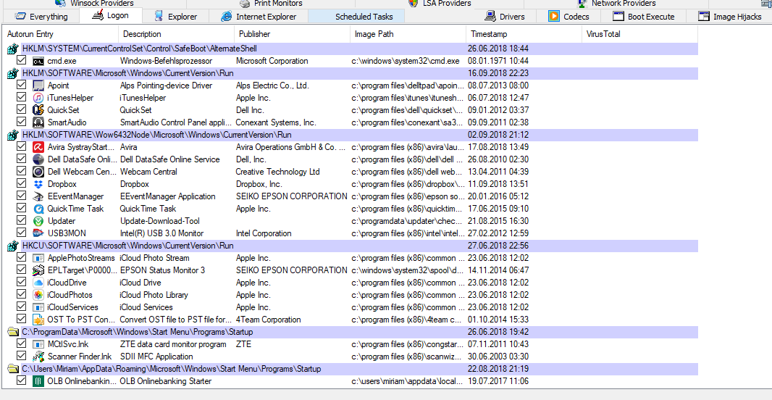This screenshot has height=400, width=772.
Task: Disable the iCloudDrive checkbox
Action: point(21,283)
